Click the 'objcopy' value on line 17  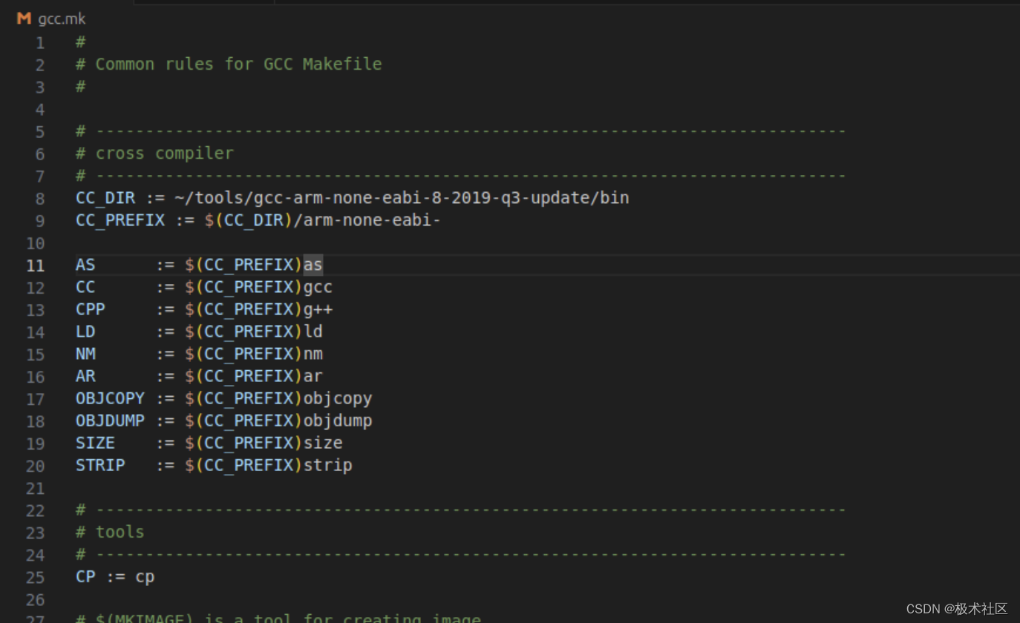click(x=338, y=398)
